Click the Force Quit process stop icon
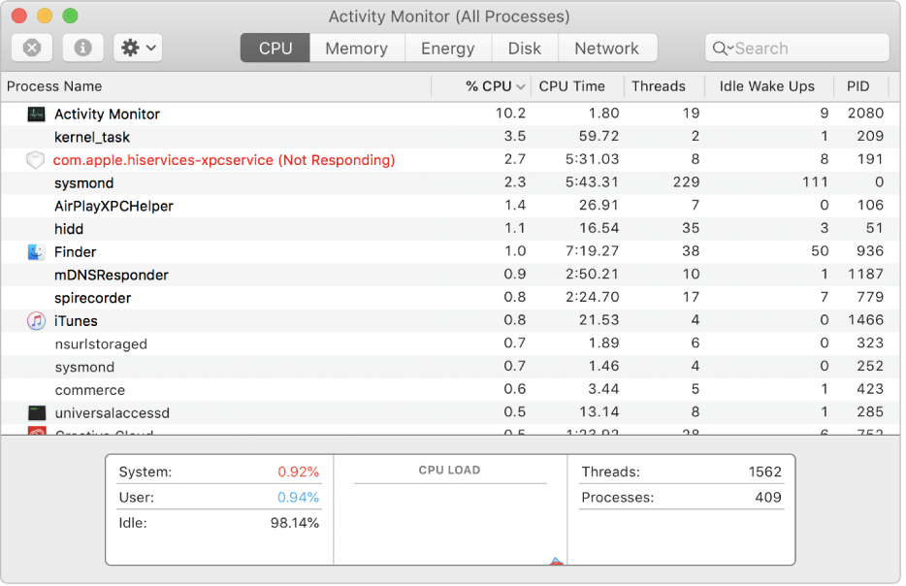The image size is (906, 586). click(32, 48)
